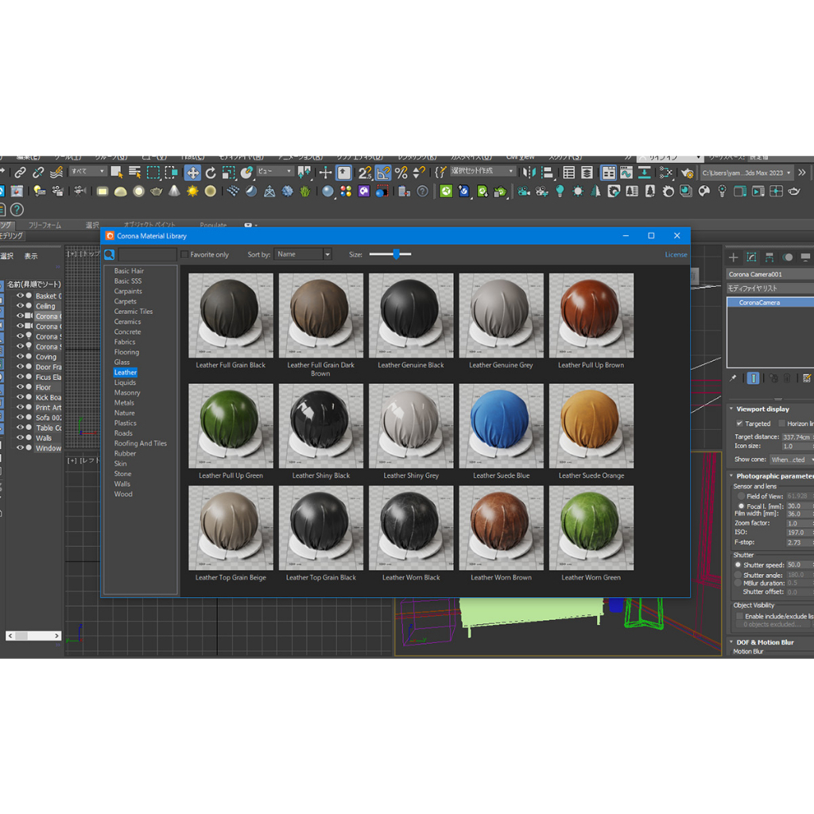Select the Field of View radio button
This screenshot has height=814, width=814.
tap(741, 496)
